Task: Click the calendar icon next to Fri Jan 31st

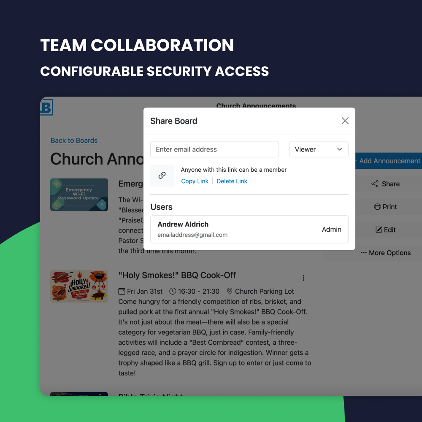Action: click(x=122, y=291)
